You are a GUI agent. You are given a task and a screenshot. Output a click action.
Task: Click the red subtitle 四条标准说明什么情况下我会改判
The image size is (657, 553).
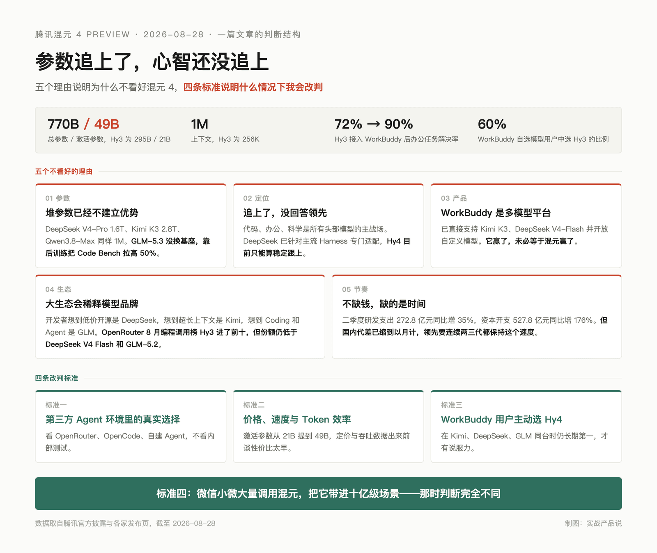pos(253,87)
